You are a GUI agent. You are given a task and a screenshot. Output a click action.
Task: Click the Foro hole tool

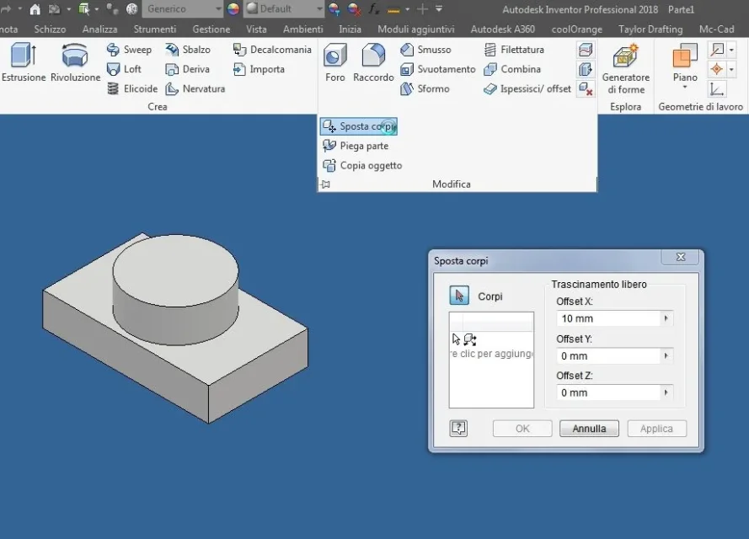(334, 62)
